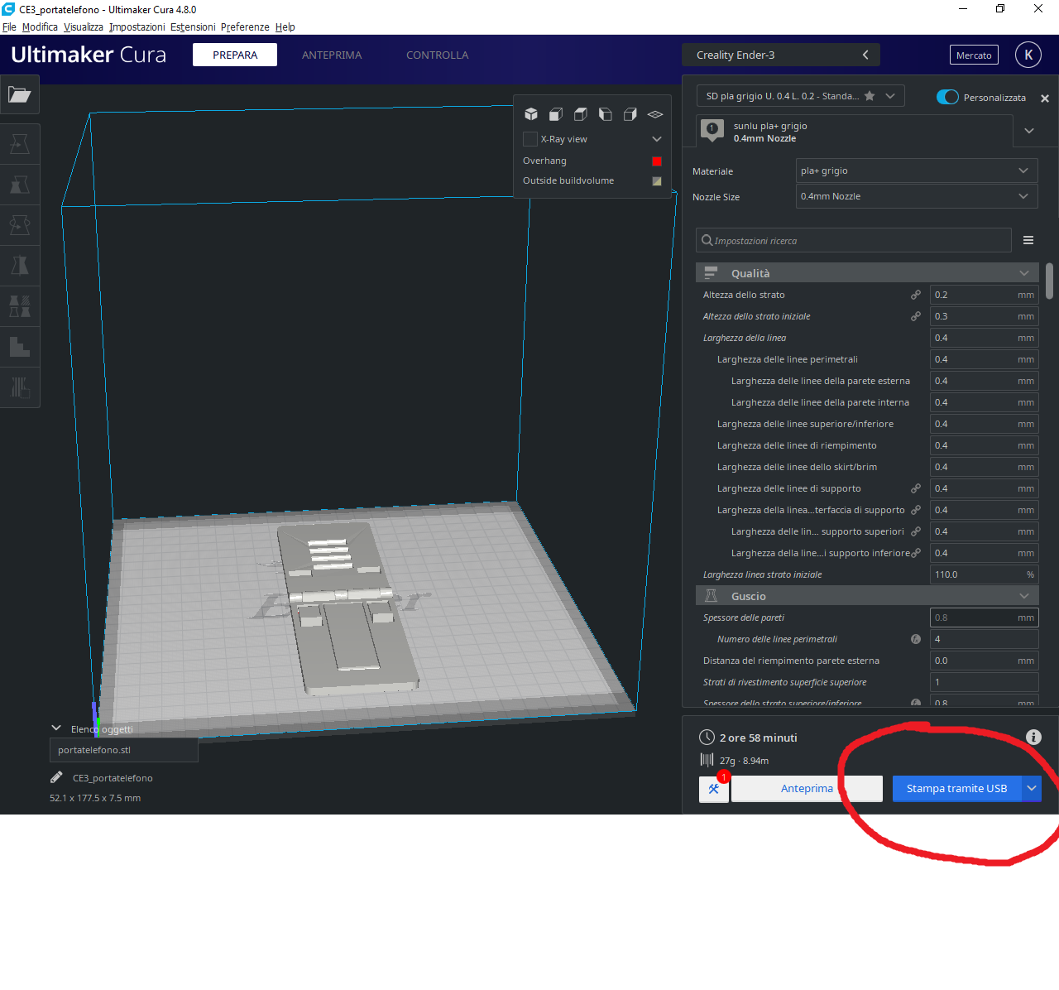Open the Modifica menu
The height and width of the screenshot is (990, 1059).
coord(40,27)
